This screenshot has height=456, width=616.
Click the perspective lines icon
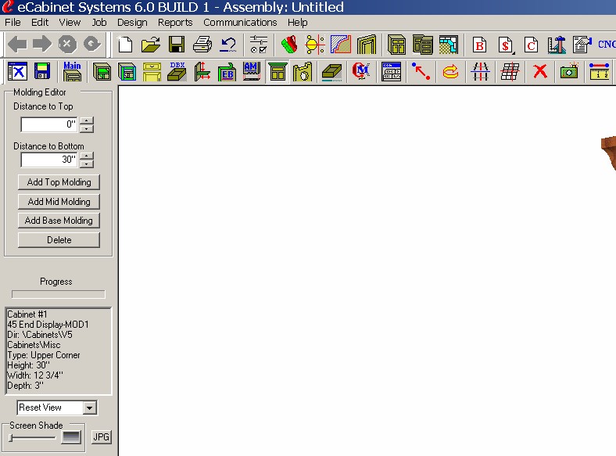tap(480, 71)
